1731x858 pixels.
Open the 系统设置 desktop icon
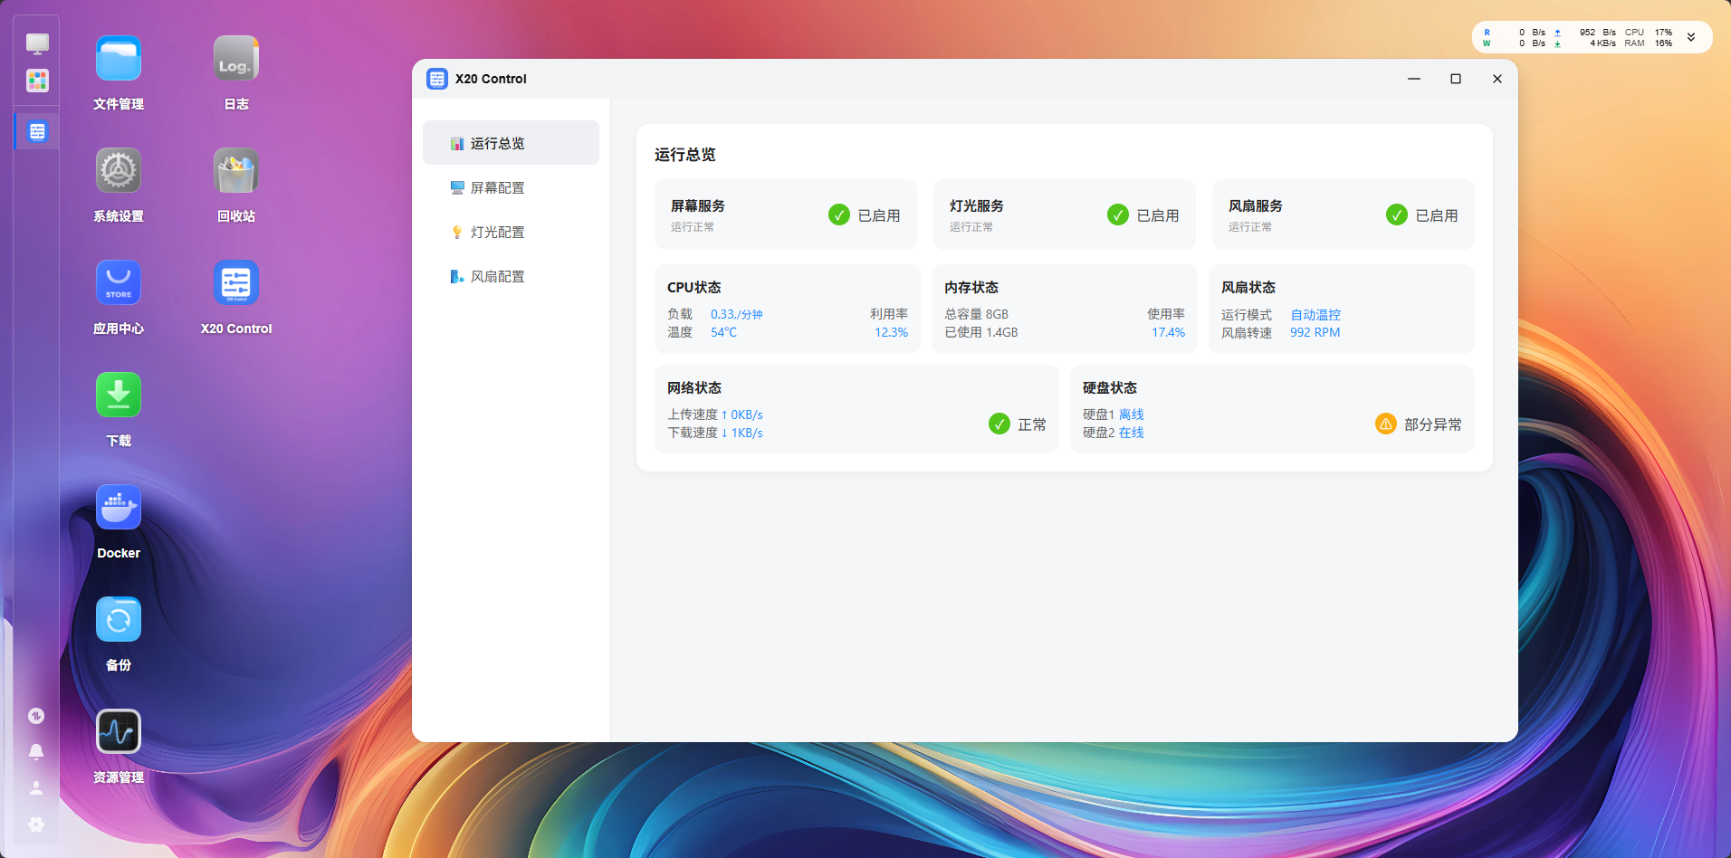119,171
